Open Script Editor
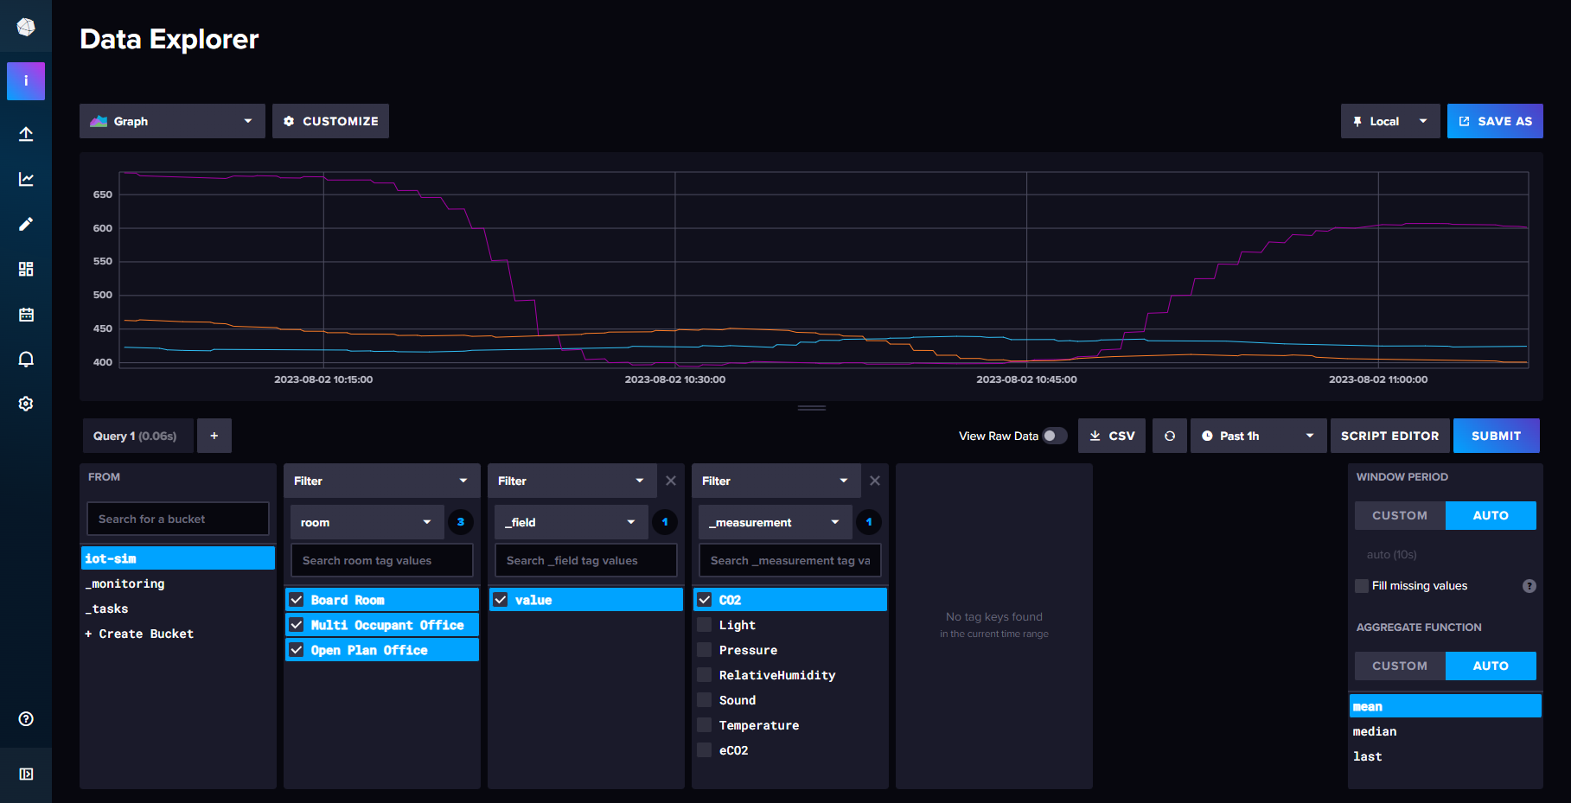The height and width of the screenshot is (803, 1571). point(1389,436)
